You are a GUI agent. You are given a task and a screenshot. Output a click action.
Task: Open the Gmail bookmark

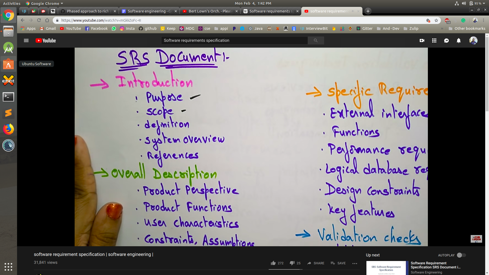tap(48, 29)
